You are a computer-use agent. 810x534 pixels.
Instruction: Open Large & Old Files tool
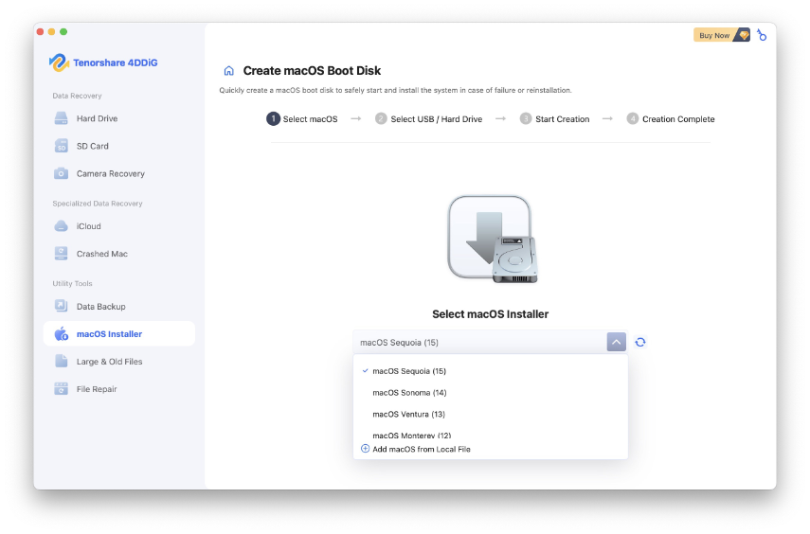(118, 361)
